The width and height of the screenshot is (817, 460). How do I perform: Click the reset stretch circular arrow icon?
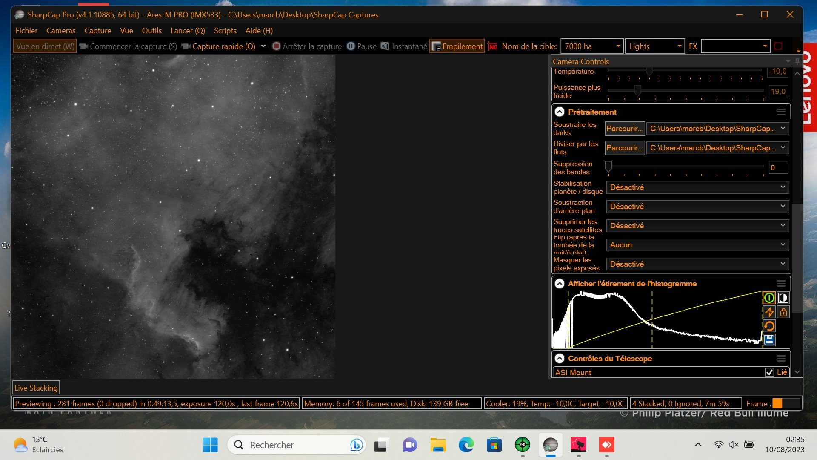pos(769,326)
